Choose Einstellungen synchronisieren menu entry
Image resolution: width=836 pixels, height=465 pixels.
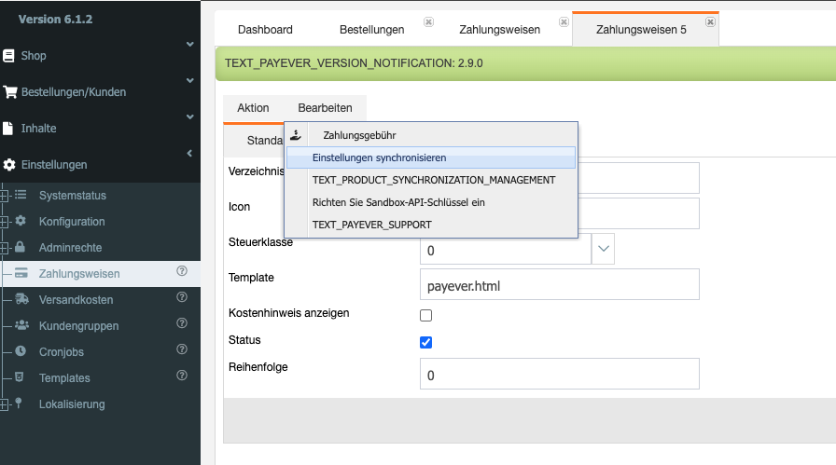click(x=431, y=157)
